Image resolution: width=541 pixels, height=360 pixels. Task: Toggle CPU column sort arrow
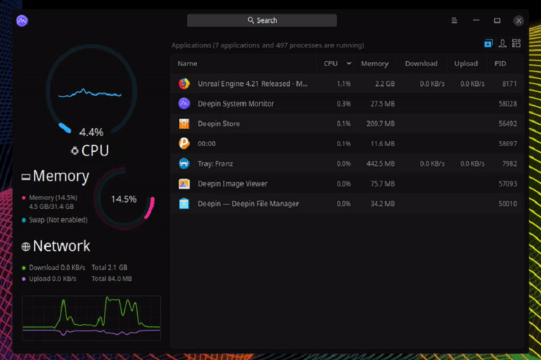coord(349,63)
